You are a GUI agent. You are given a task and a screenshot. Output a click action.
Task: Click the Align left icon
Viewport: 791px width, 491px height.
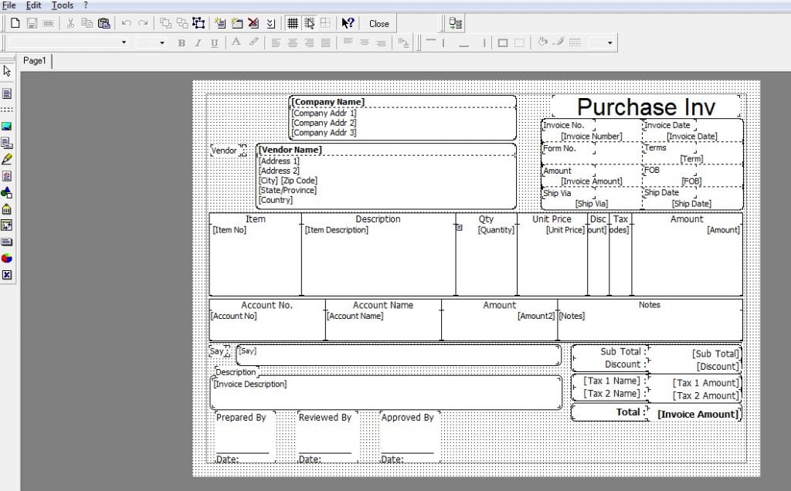276,43
